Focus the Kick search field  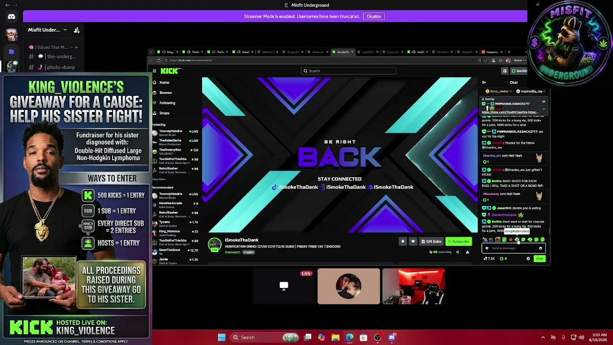(x=349, y=71)
